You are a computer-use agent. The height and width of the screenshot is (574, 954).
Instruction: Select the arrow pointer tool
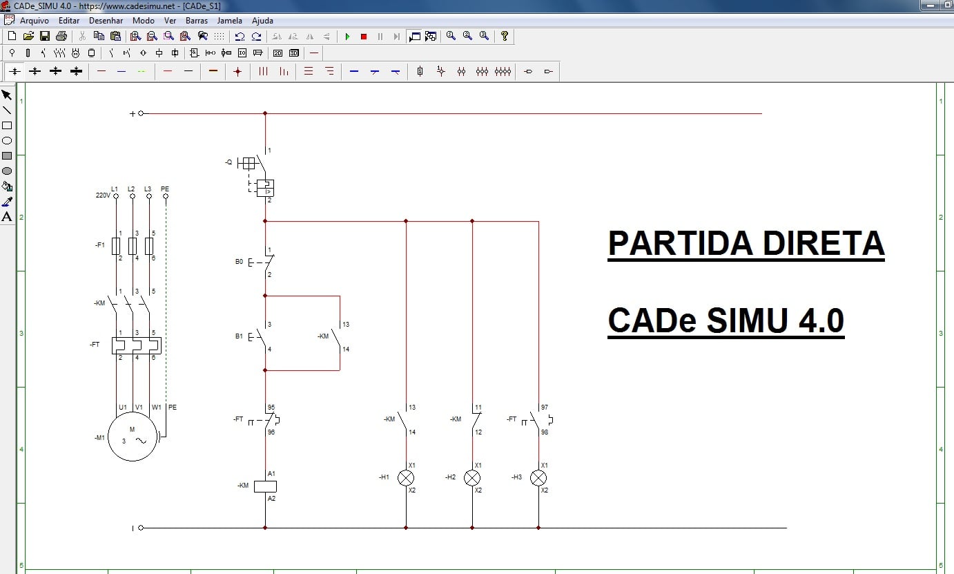coord(7,95)
